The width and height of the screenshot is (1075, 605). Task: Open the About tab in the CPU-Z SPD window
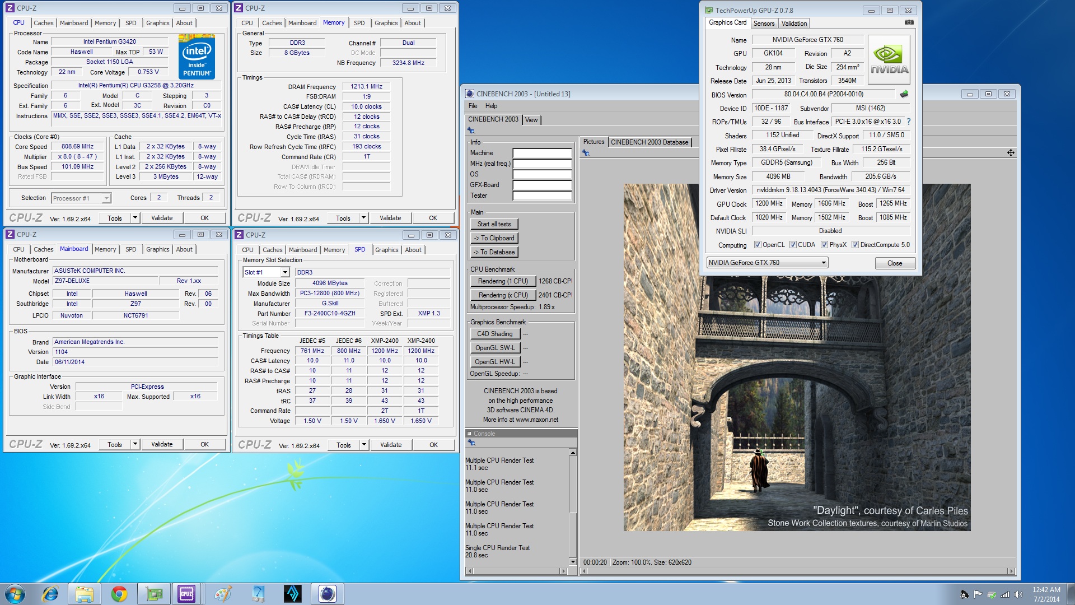click(x=413, y=250)
